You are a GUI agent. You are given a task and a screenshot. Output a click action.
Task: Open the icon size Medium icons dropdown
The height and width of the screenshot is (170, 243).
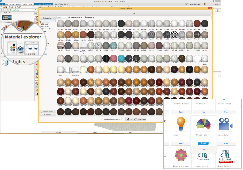(x=75, y=18)
